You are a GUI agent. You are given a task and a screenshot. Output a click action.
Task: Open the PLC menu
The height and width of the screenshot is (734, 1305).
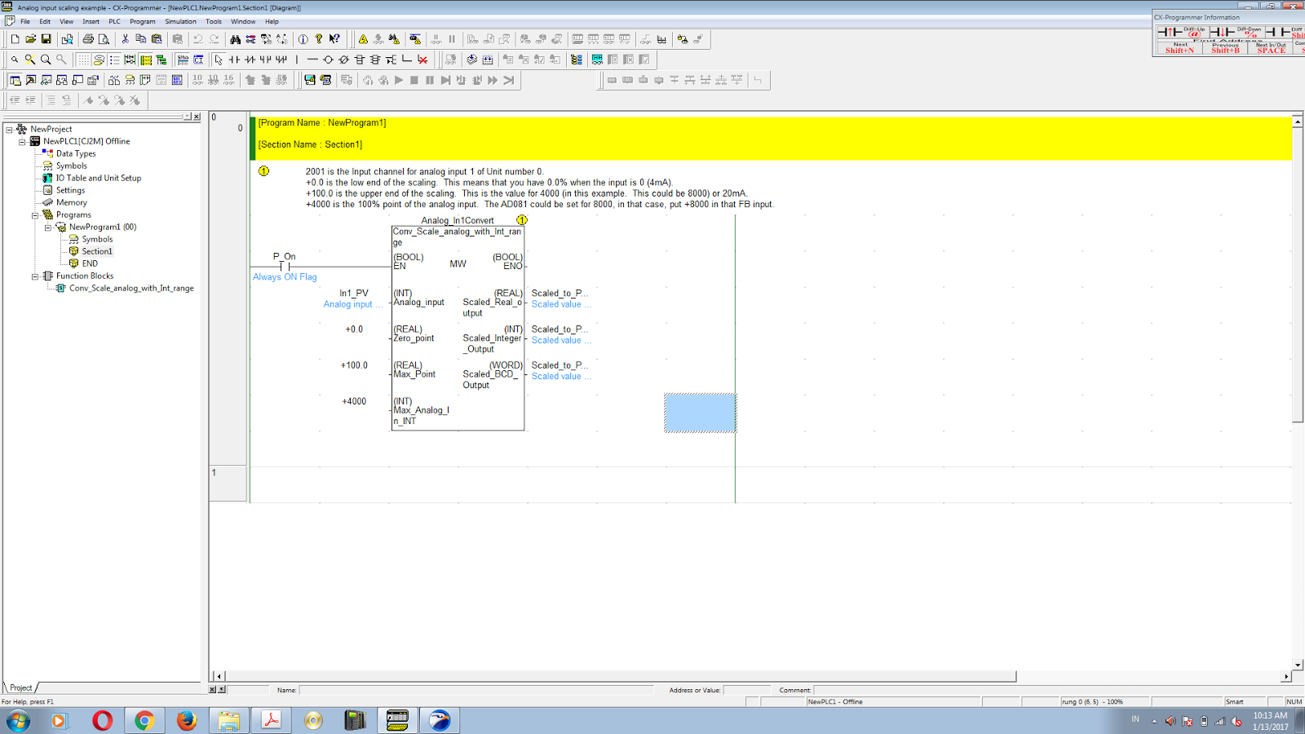(x=114, y=21)
